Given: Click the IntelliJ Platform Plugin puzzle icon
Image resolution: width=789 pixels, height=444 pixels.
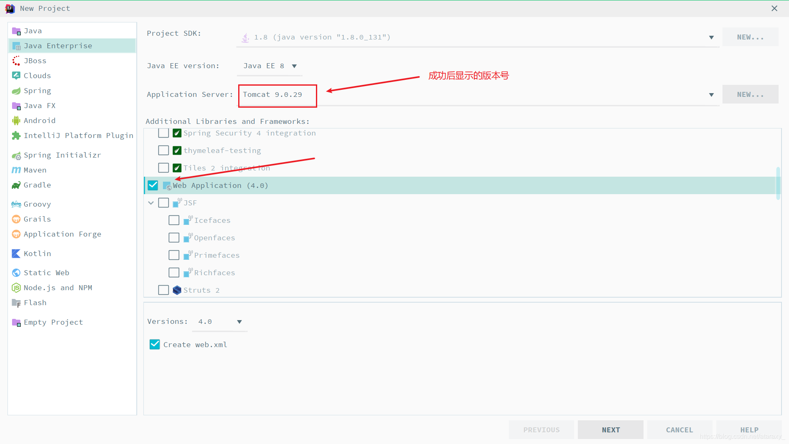Looking at the screenshot, I should [16, 136].
